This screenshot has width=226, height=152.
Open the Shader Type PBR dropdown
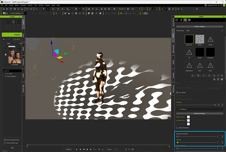pyautogui.click(x=204, y=30)
